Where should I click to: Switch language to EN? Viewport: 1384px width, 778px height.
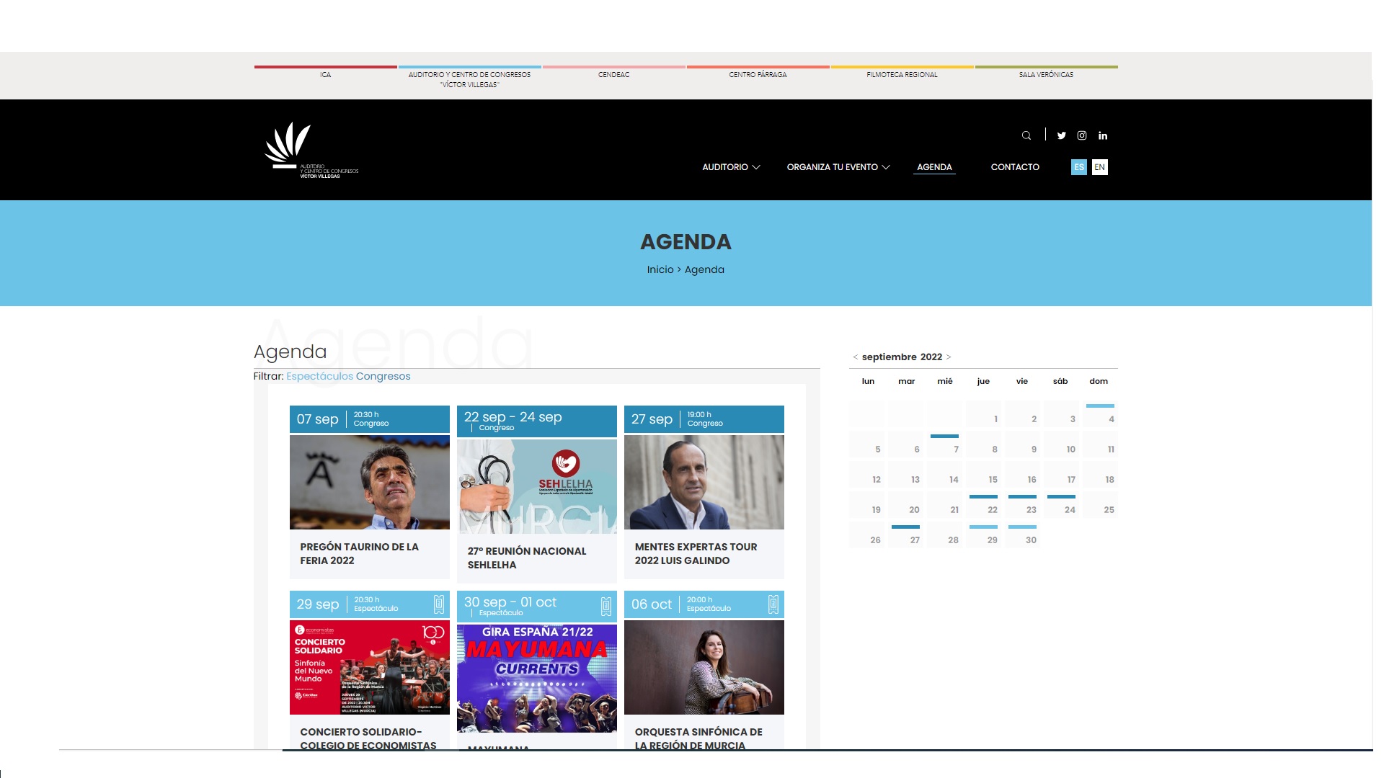point(1099,167)
